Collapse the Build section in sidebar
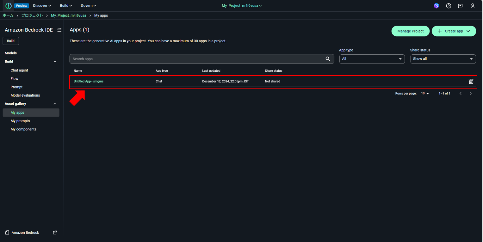Image resolution: width=483 pixels, height=242 pixels. (55, 62)
